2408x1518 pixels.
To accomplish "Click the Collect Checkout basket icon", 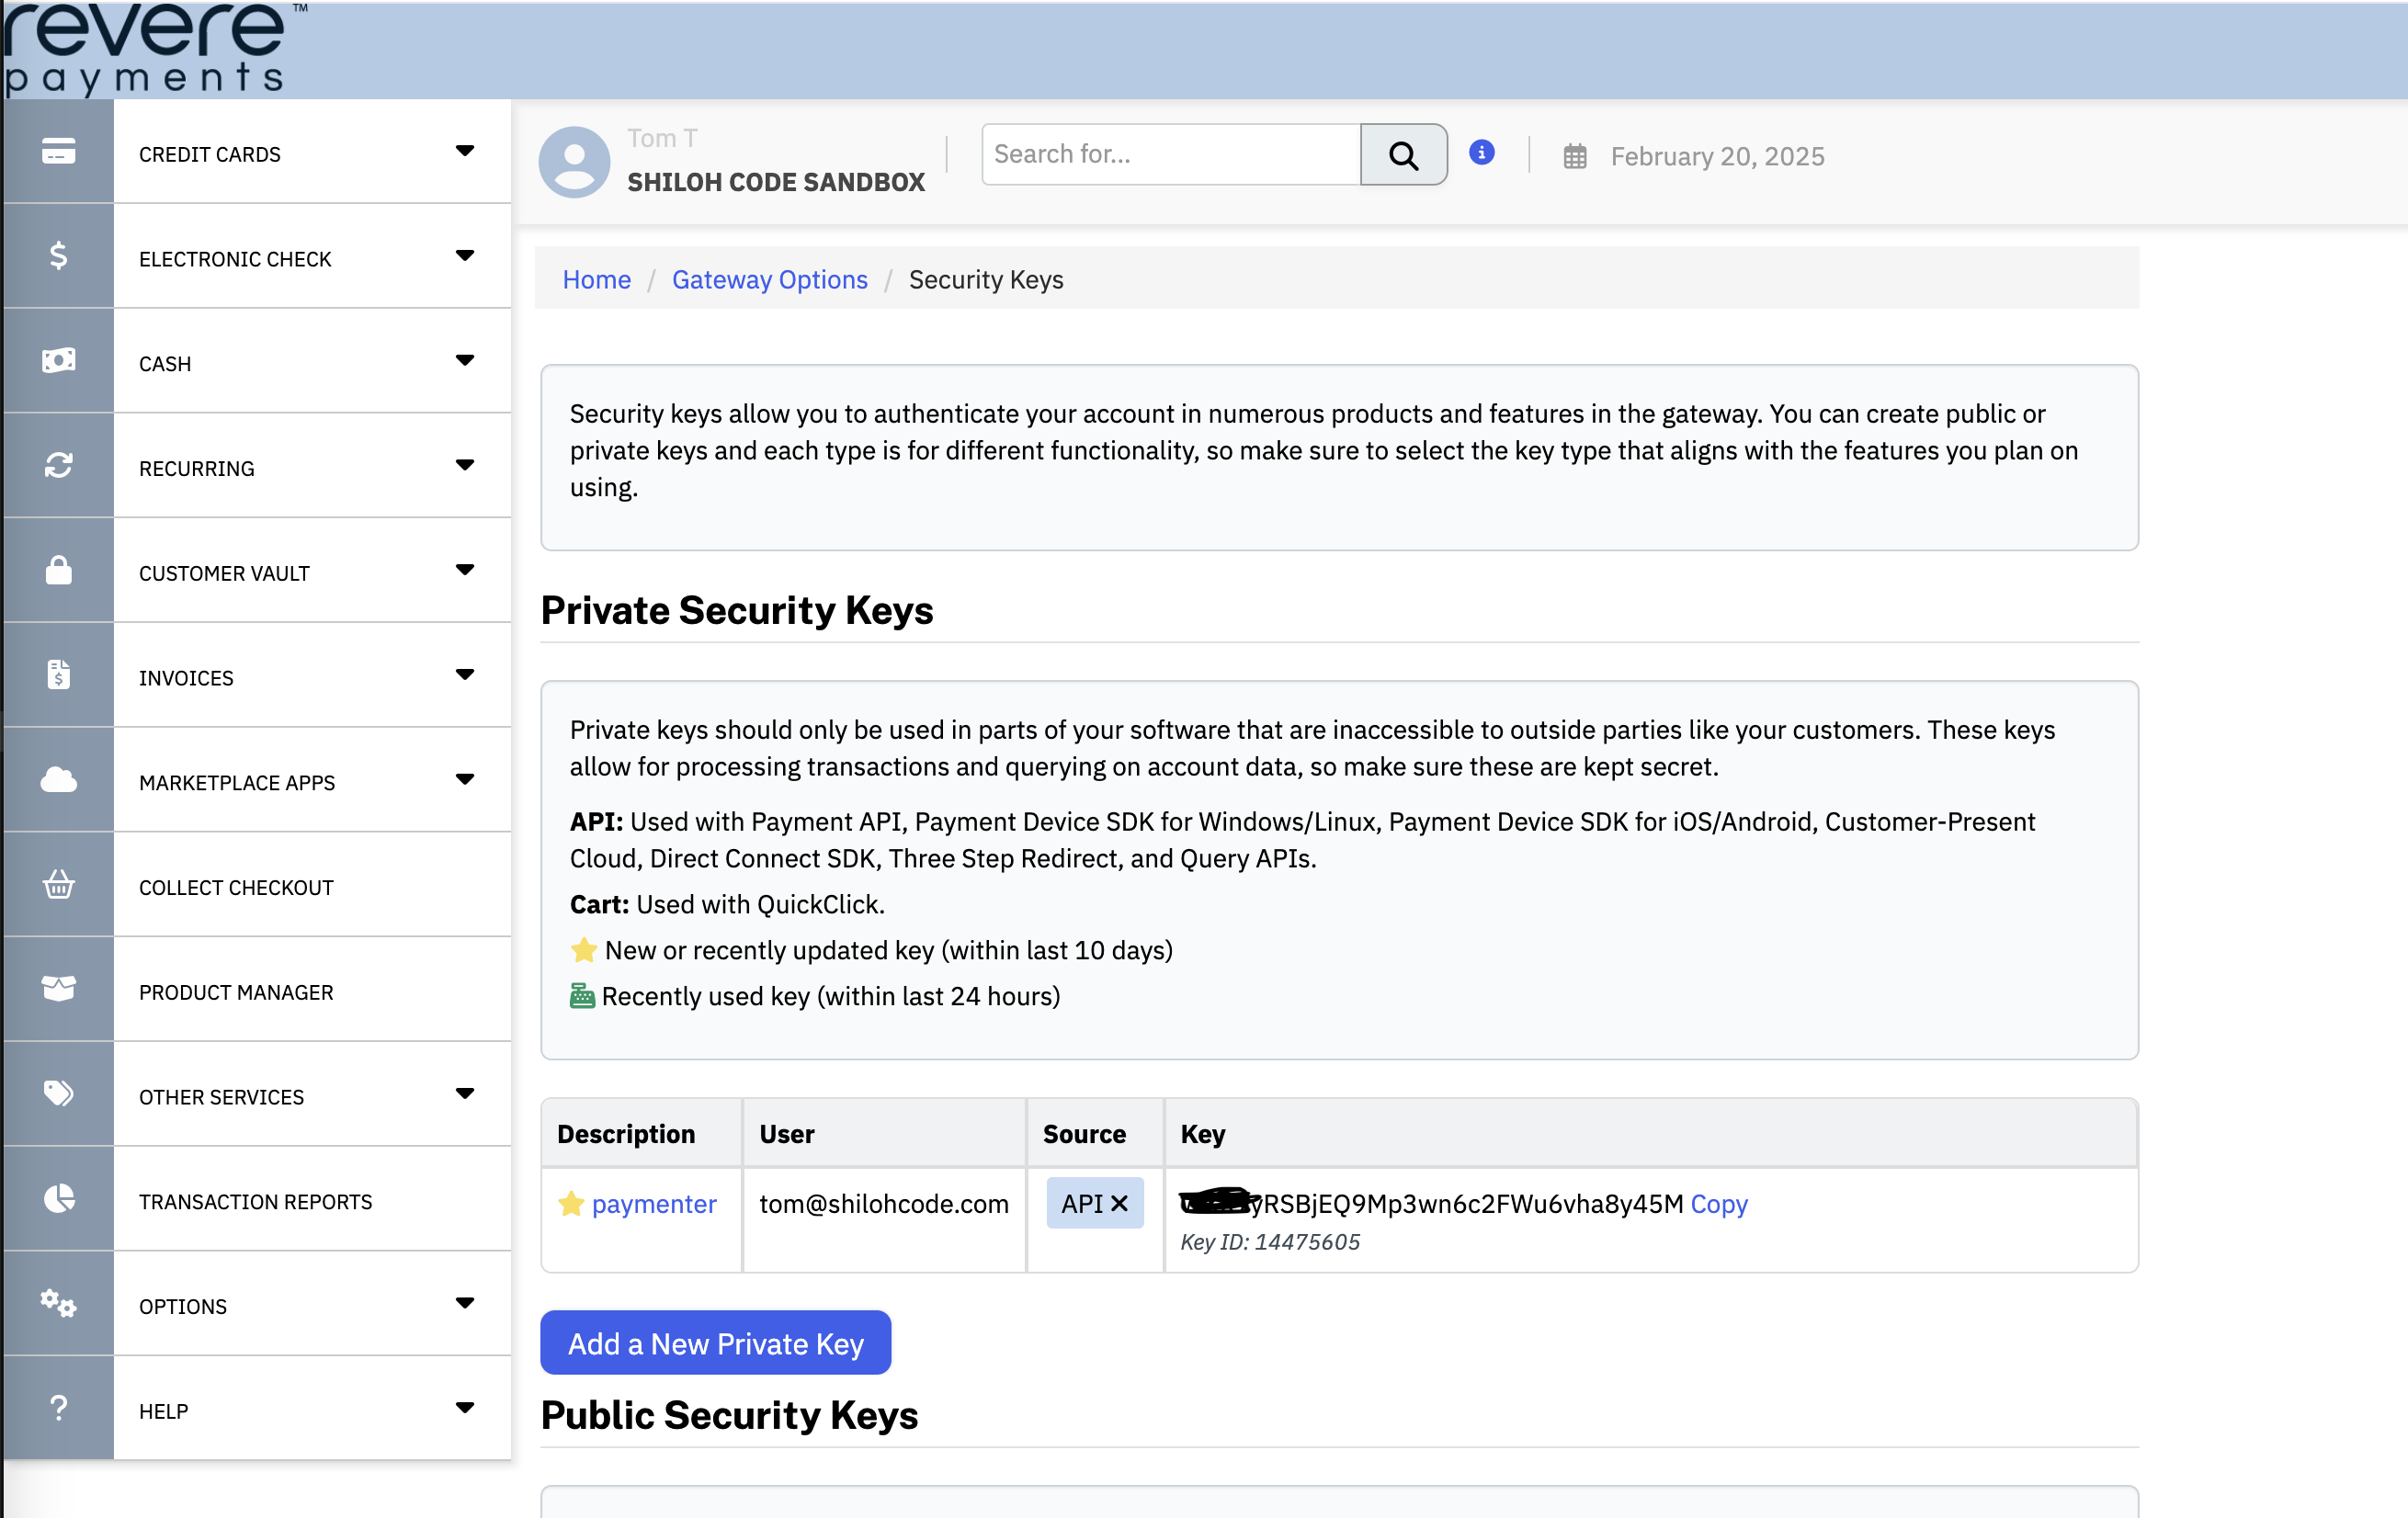I will (x=59, y=885).
